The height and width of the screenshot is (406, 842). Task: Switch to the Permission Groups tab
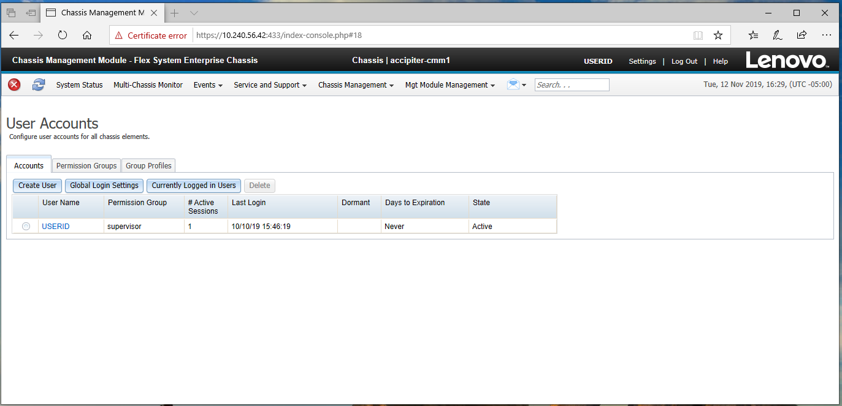(x=86, y=166)
